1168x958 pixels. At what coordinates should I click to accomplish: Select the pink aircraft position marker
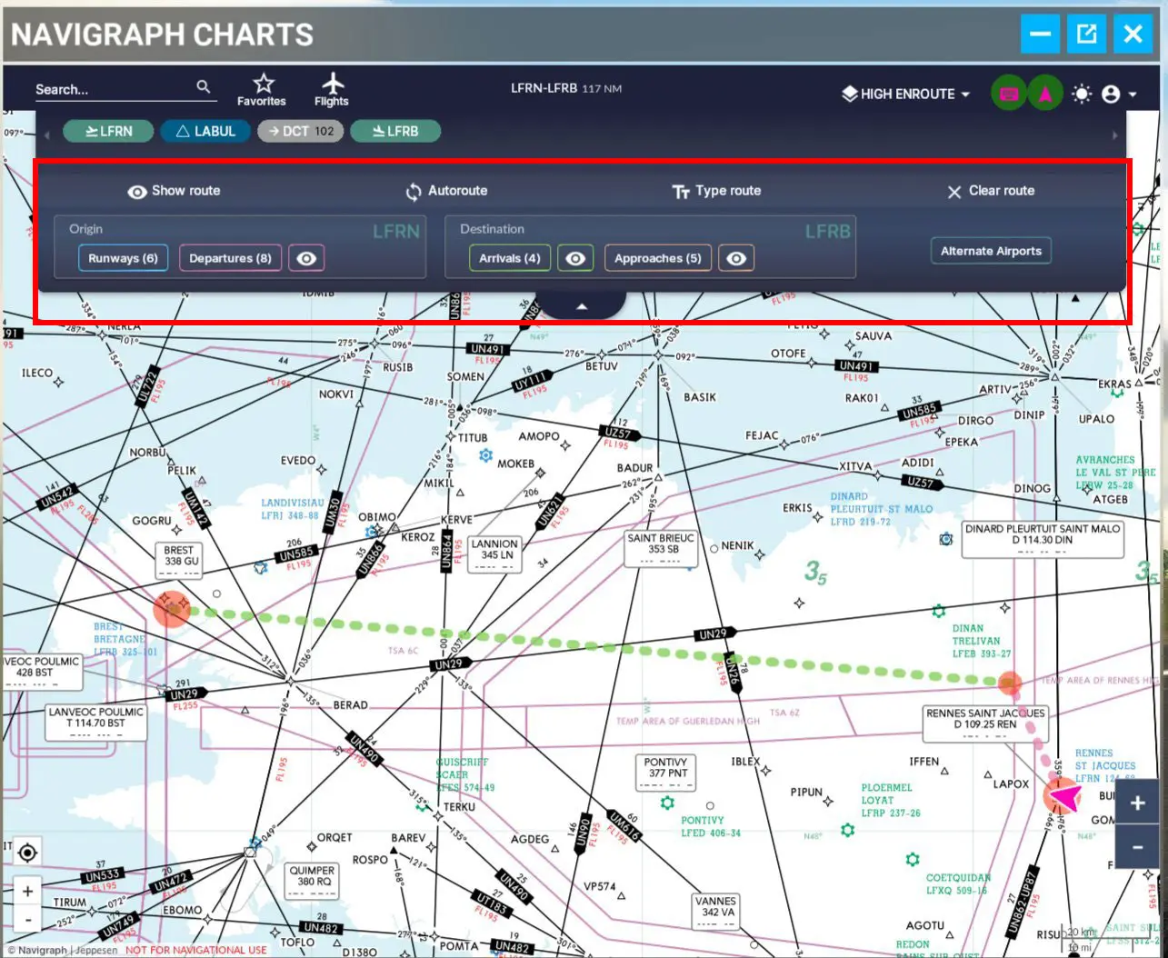coord(1063,798)
